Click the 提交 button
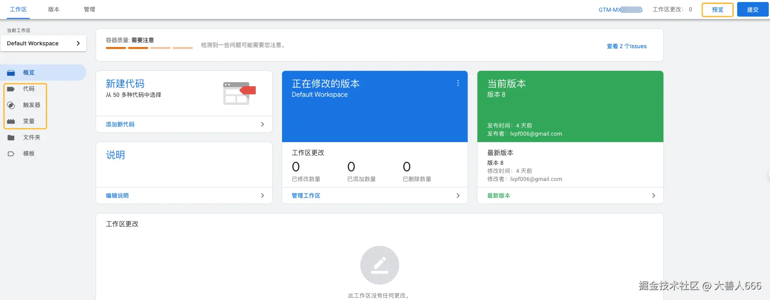The image size is (770, 300). tap(753, 10)
